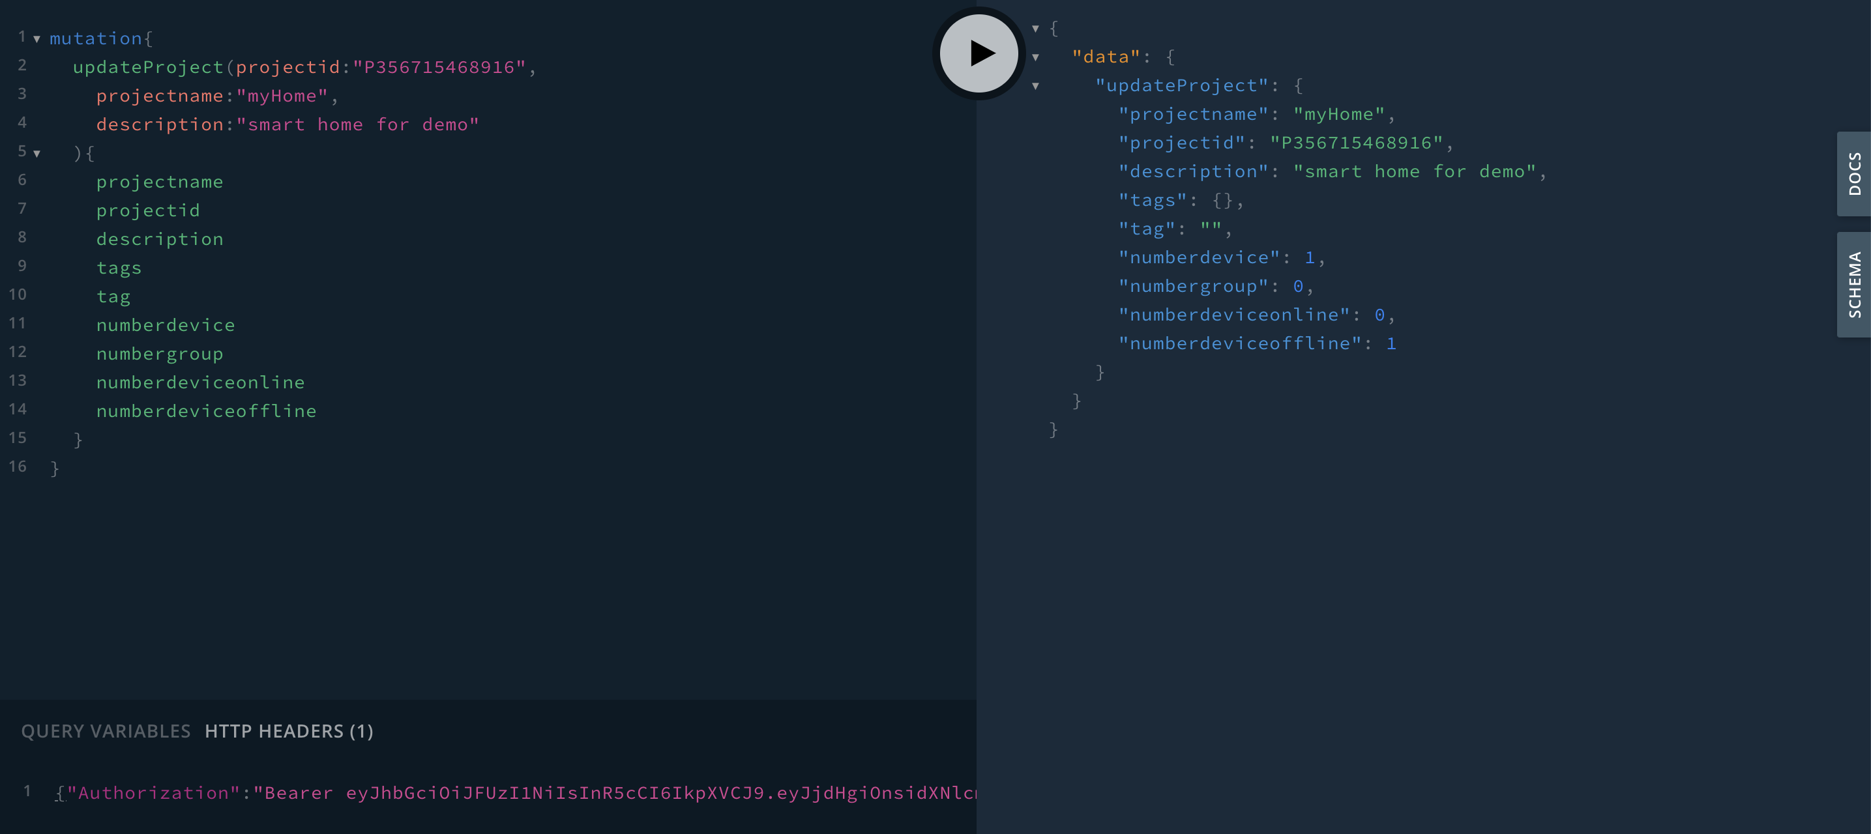1871x834 pixels.
Task: Click the numbergroup field on line 12
Action: [x=160, y=354]
